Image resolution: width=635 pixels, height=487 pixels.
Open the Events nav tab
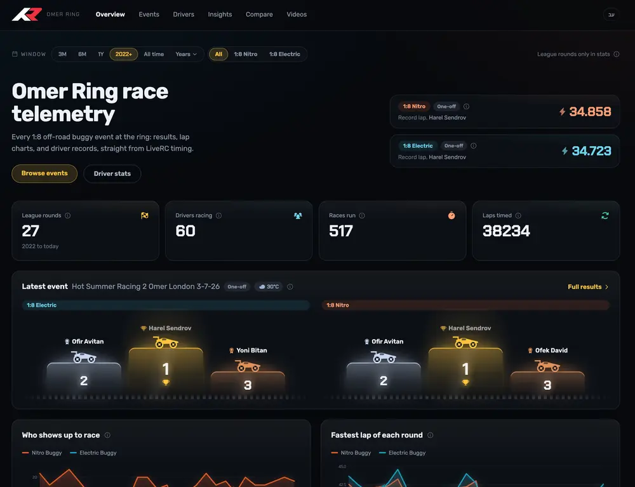[149, 14]
